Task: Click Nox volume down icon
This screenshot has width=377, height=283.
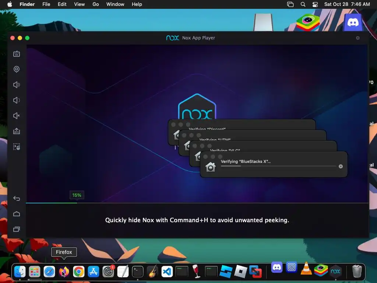Action: point(17,100)
